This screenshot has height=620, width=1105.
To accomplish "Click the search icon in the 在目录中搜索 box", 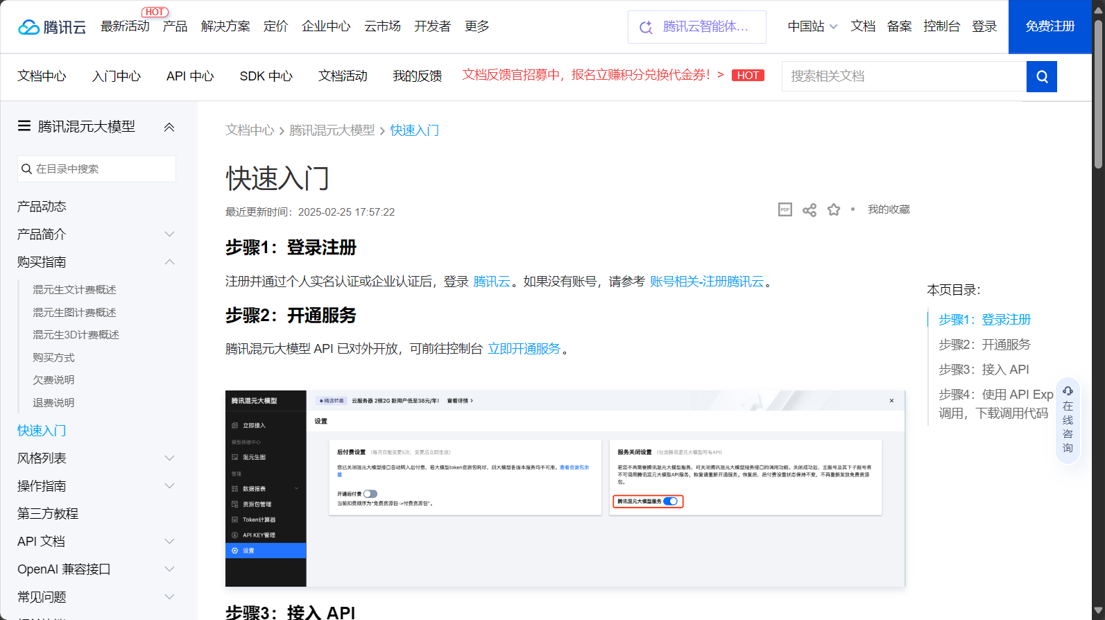I will tap(27, 169).
